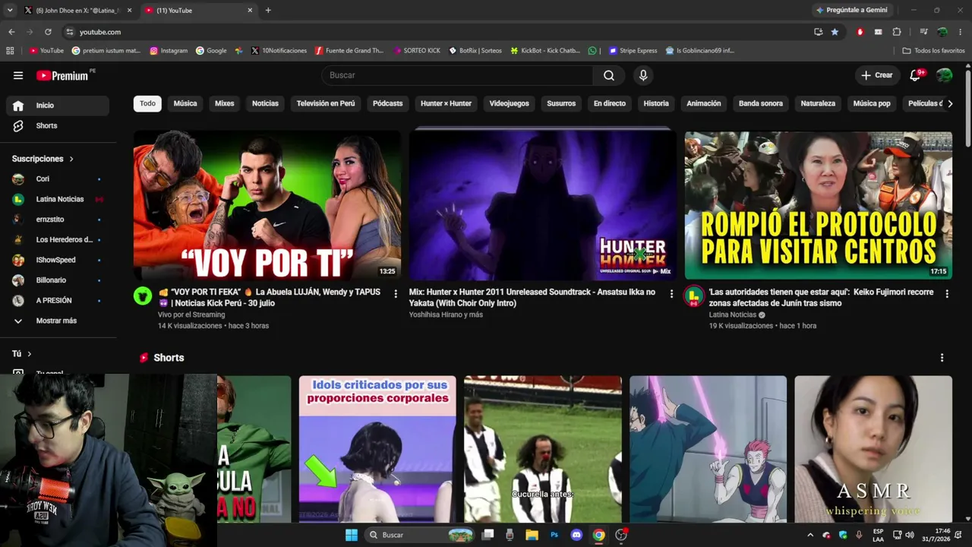Viewport: 972px width, 547px height.
Task: Open the YouTube guide hamburger menu
Action: click(x=18, y=75)
